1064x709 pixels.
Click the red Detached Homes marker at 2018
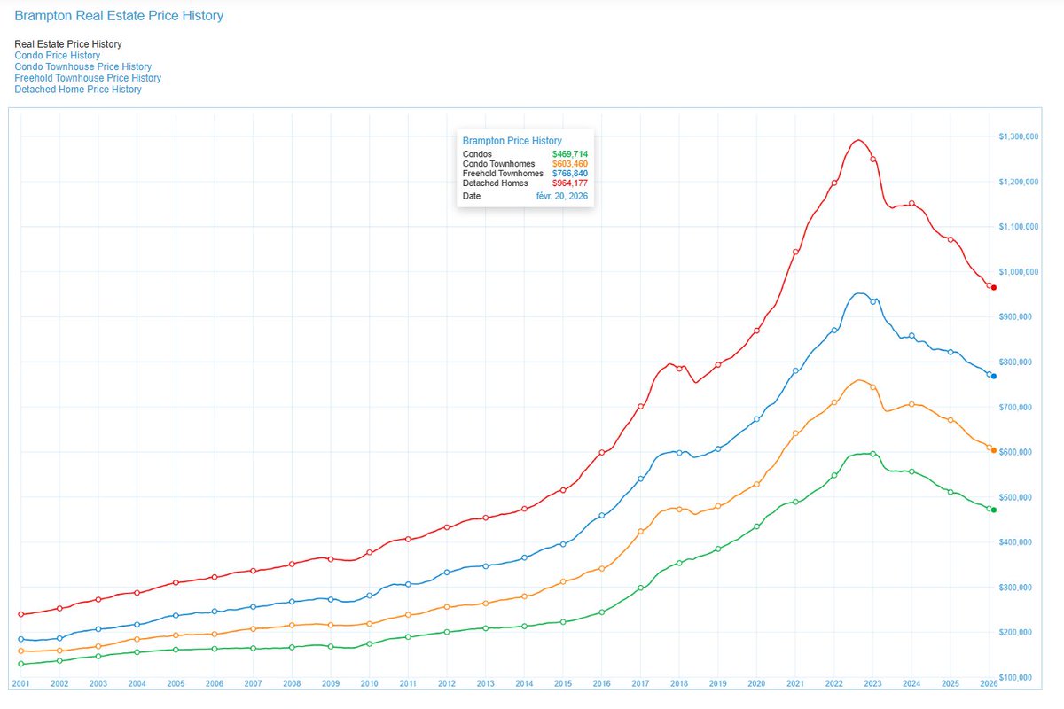click(679, 368)
